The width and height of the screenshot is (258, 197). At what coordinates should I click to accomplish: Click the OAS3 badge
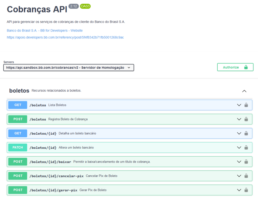pyautogui.click(x=85, y=6)
